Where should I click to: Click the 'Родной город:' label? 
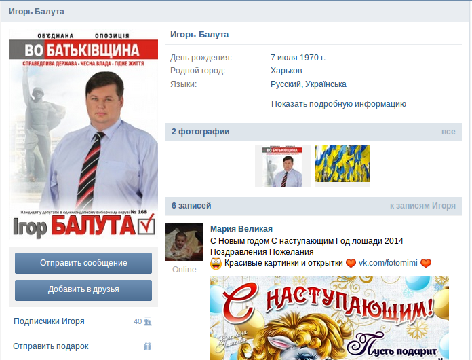point(198,71)
